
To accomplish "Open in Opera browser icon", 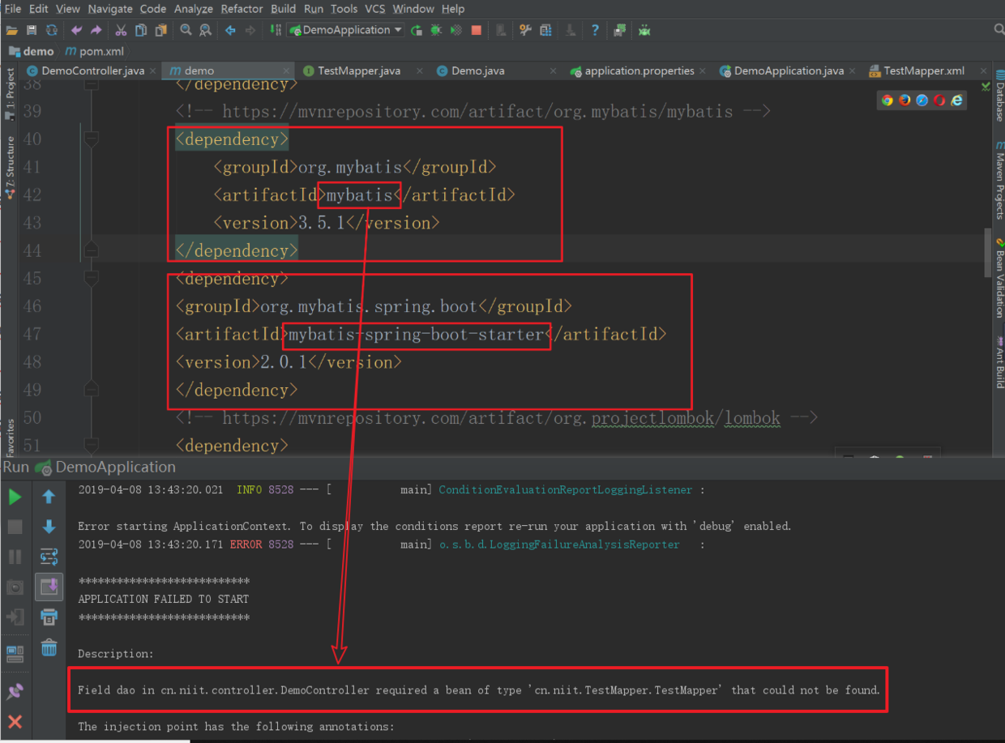I will [x=939, y=100].
